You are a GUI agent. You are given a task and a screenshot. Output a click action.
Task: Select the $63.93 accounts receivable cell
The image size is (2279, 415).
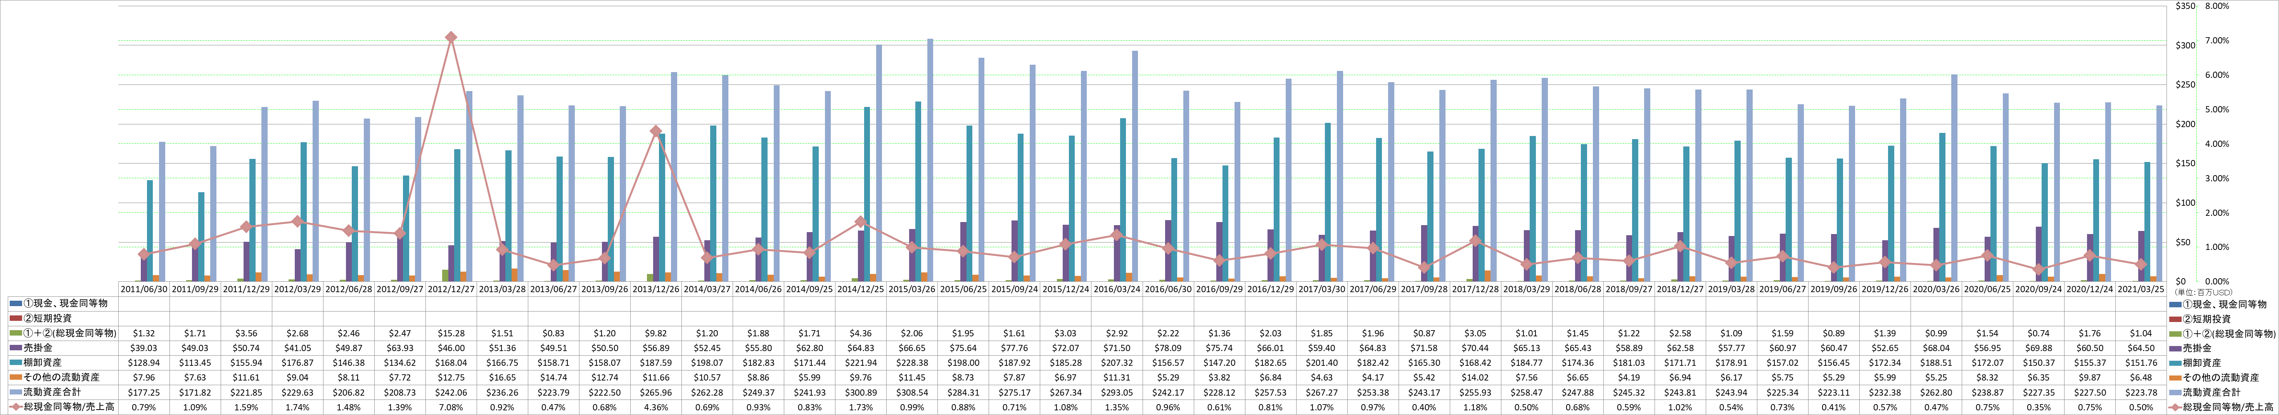[x=400, y=348]
